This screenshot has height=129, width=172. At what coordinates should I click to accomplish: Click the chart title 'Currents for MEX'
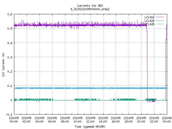[x=90, y=6]
